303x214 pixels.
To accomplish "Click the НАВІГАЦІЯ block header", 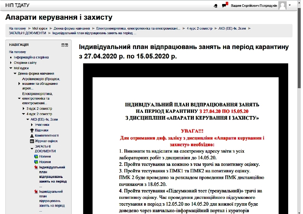I will (x=19, y=45).
